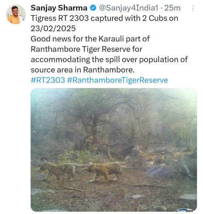Open the three-dot more options menu
This screenshot has width=203, height=214.
pyautogui.click(x=193, y=9)
